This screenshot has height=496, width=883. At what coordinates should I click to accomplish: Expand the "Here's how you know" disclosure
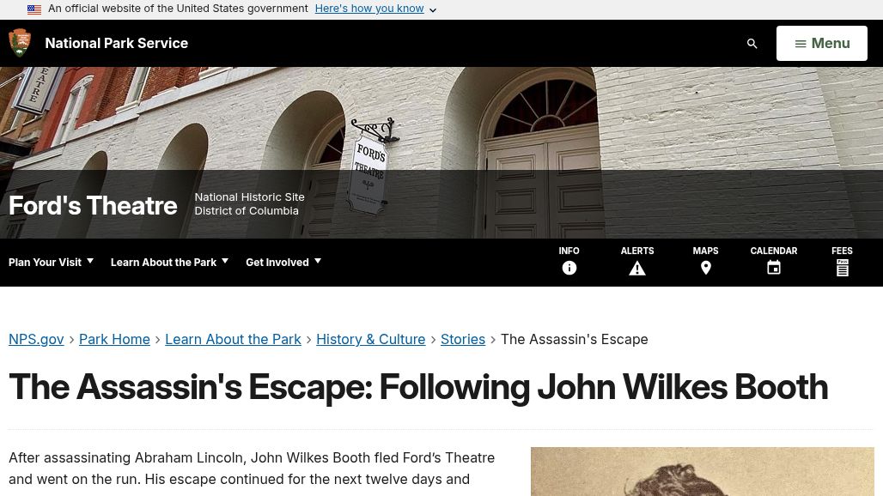click(375, 9)
